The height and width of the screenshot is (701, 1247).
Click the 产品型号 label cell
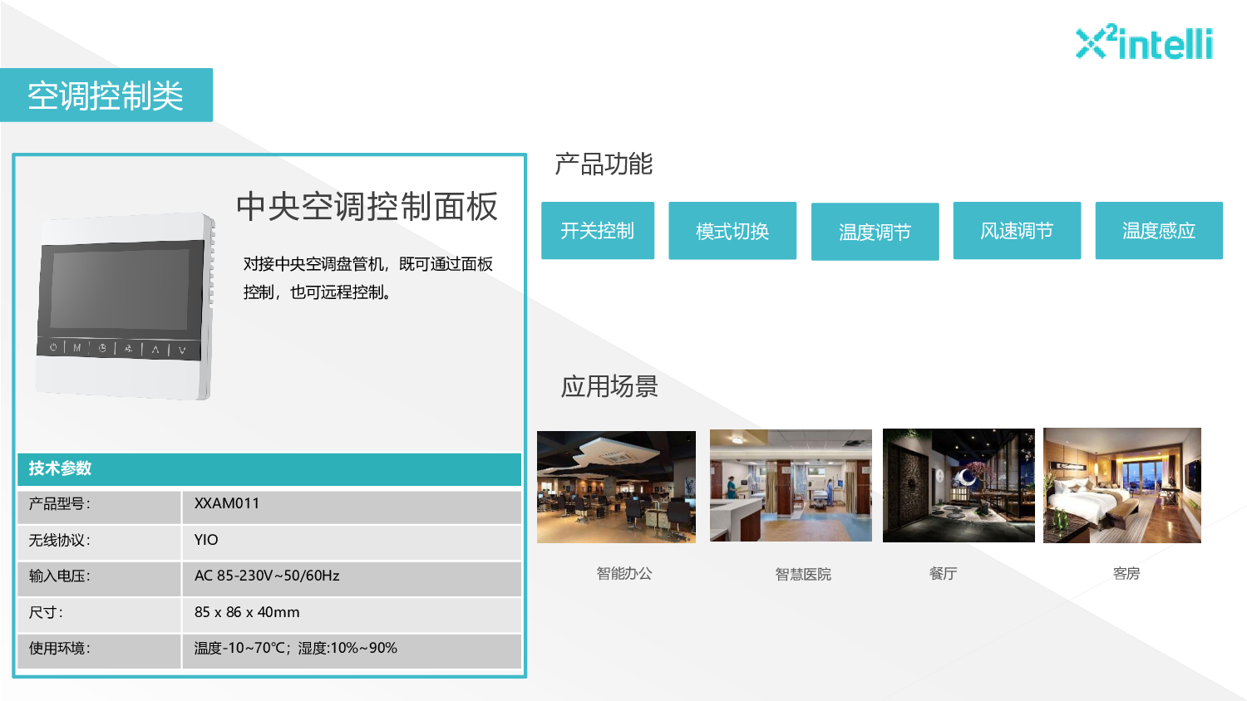point(99,507)
